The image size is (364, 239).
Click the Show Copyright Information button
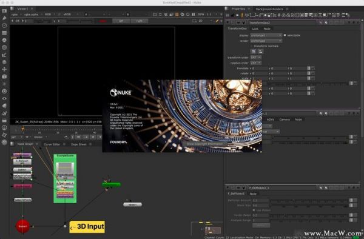(x=204, y=144)
